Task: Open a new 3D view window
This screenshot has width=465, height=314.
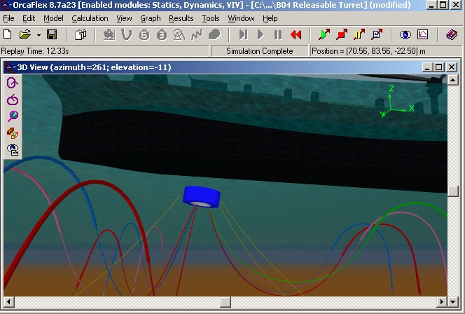Action: [x=405, y=35]
